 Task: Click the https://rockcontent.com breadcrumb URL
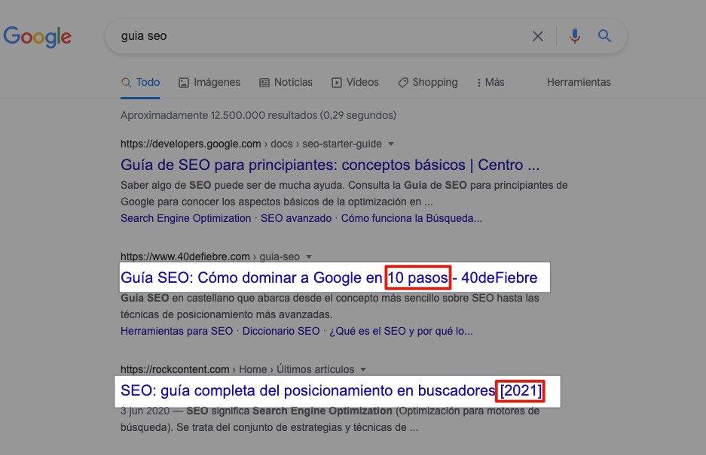175,369
